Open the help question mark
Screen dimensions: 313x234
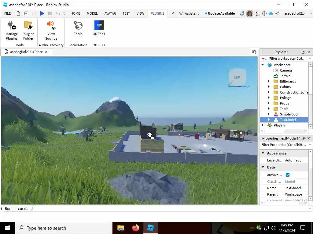click(x=264, y=13)
